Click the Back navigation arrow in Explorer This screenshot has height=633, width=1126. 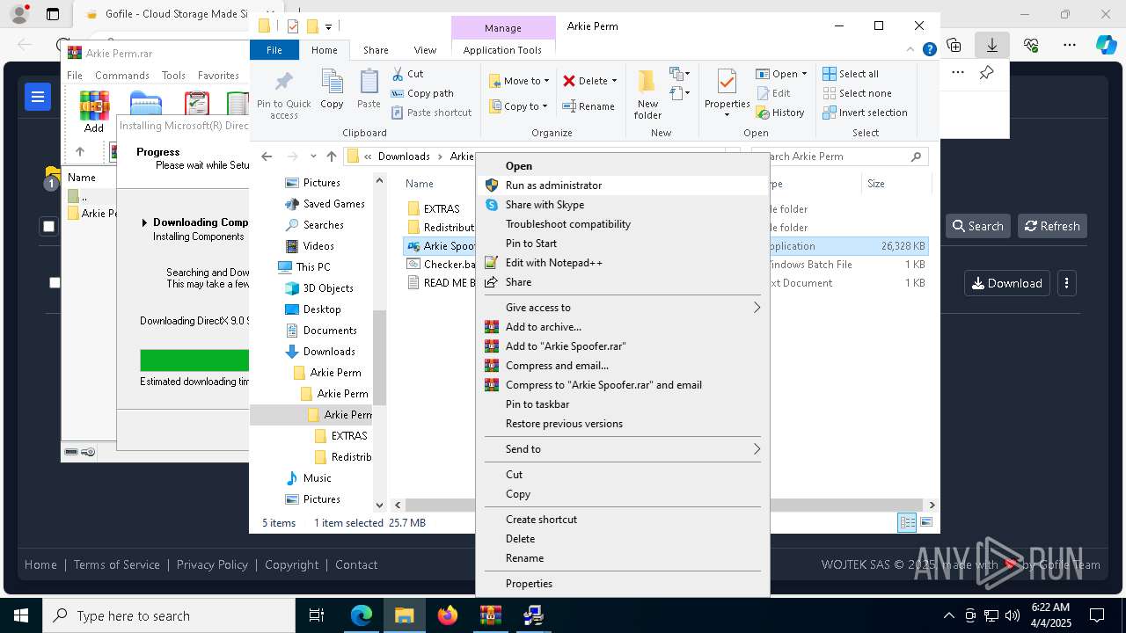click(x=267, y=156)
